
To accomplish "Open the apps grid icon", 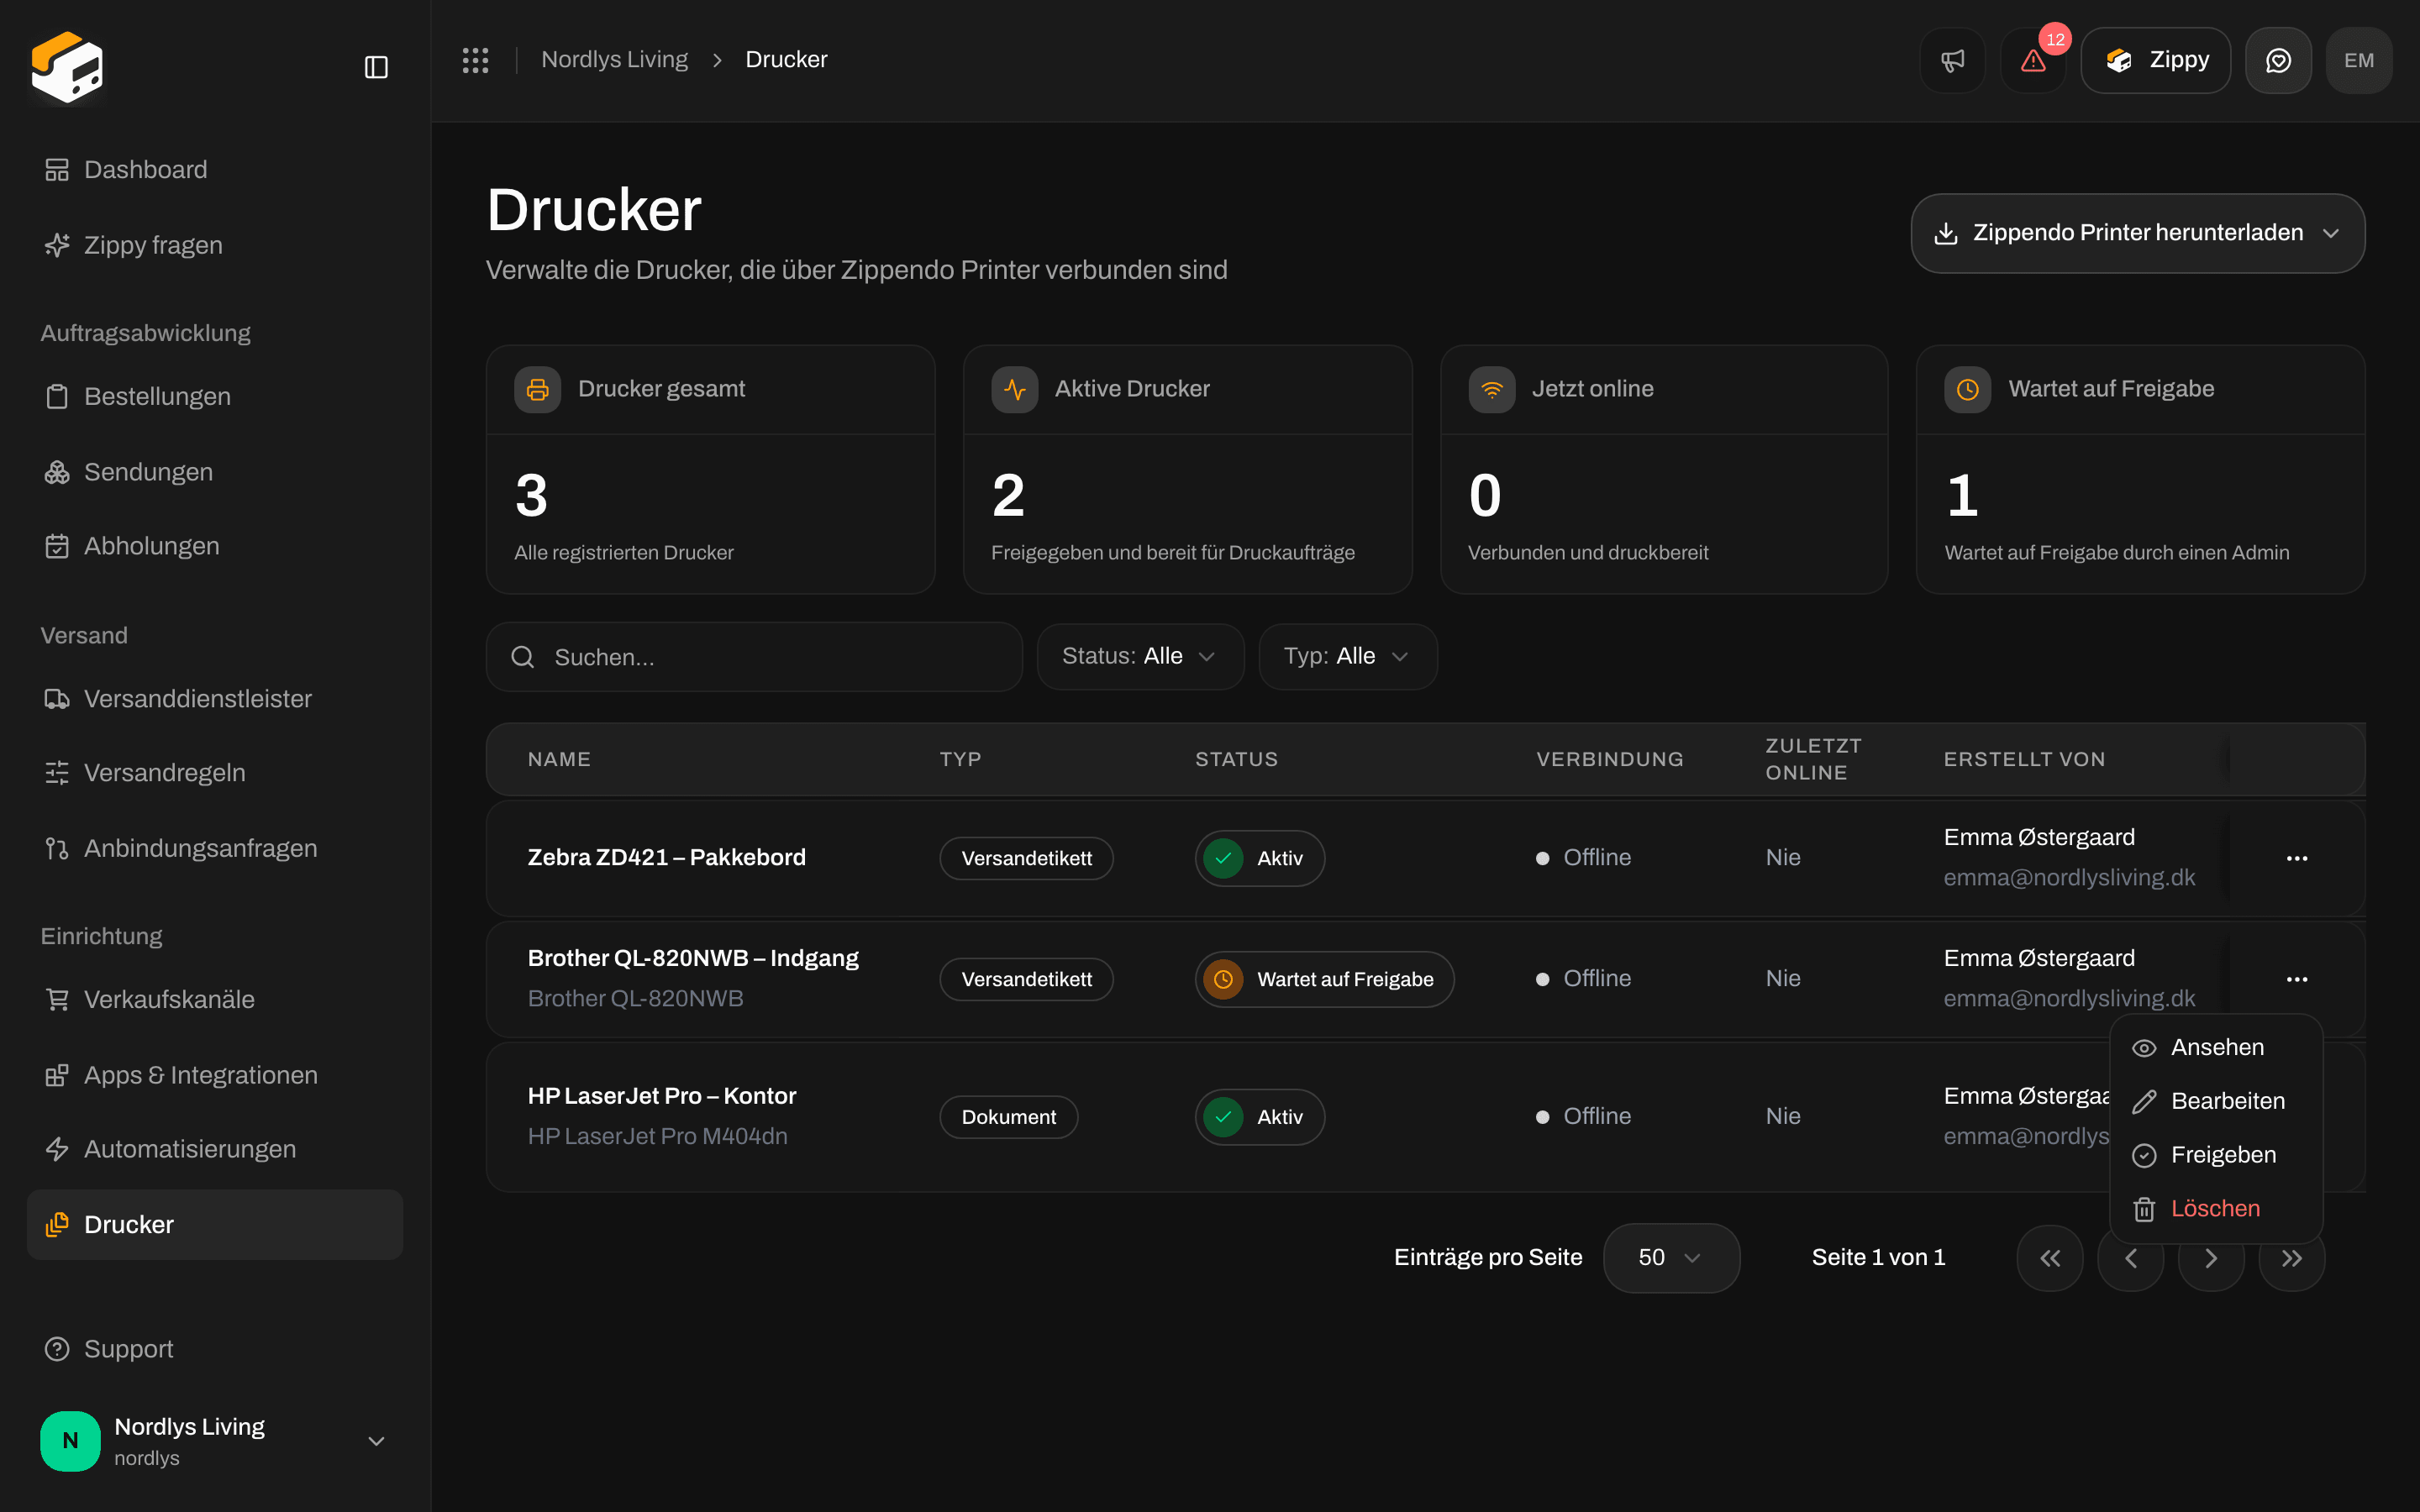I will click(x=475, y=60).
